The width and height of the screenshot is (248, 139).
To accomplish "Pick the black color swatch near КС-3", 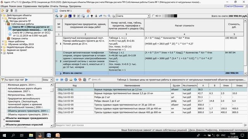I will (x=176, y=16).
